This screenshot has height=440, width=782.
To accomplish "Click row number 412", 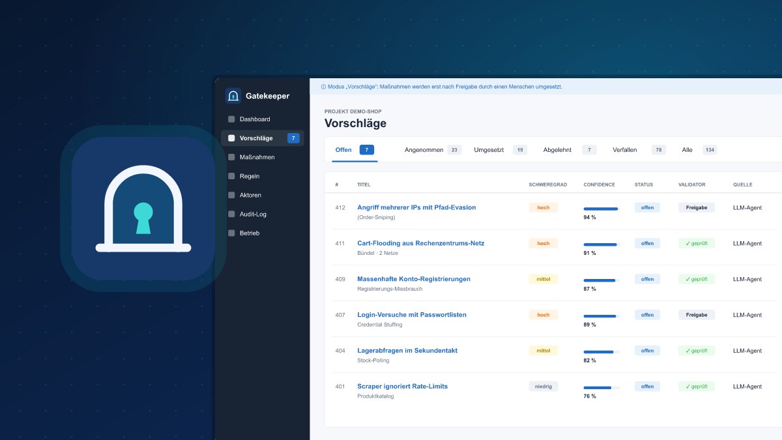I will pos(340,207).
